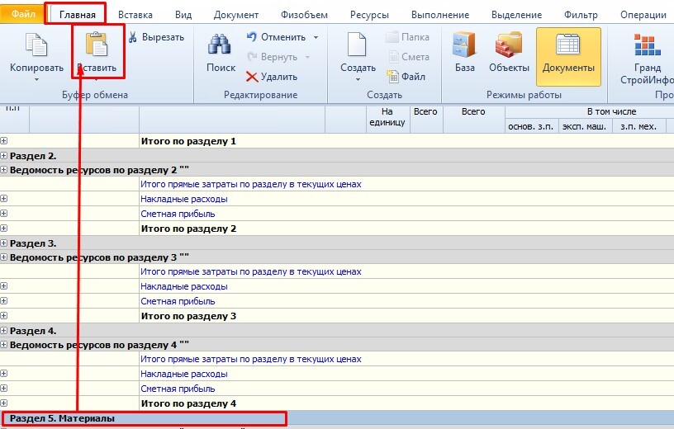Click the основ. з.п. column header

coord(531,126)
